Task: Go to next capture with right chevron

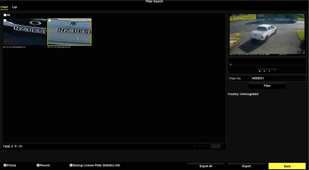Action: click(x=274, y=71)
